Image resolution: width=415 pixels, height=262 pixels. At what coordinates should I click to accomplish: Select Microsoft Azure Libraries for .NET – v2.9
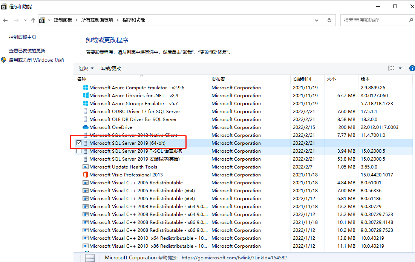coord(134,95)
